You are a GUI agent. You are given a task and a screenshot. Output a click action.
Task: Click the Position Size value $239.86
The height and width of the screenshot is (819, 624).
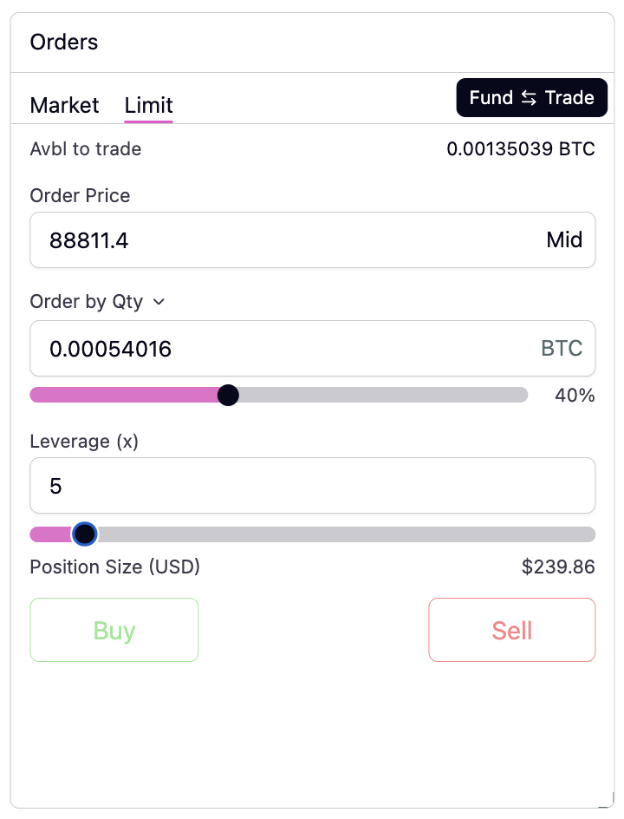tap(558, 567)
